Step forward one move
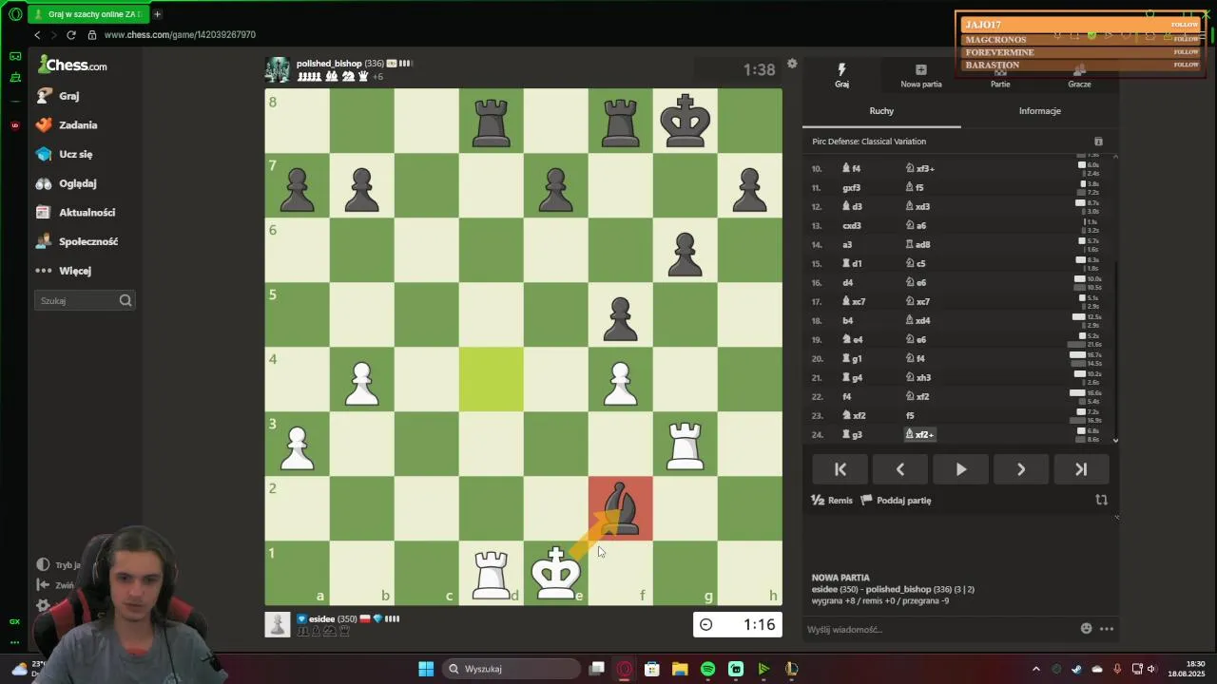The image size is (1217, 684). 1021,469
